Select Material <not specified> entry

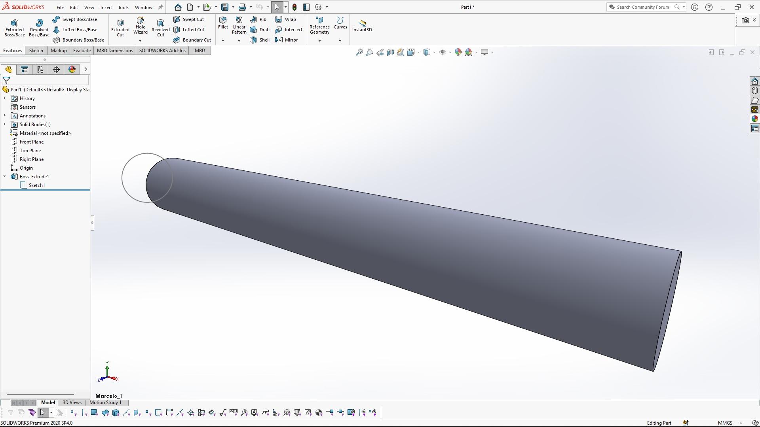pos(41,133)
